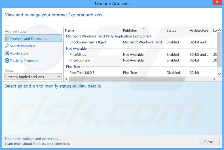The width and height of the screenshot is (224, 150).
Task: Sort add-ons by Name column
Action: 69,30
